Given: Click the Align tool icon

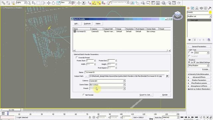Looking at the screenshot, I should pyautogui.click(x=137, y=3).
